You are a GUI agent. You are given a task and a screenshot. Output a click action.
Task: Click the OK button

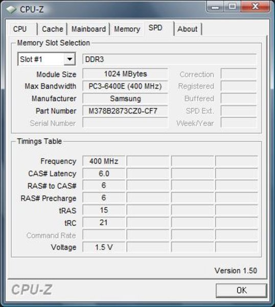coord(241,290)
